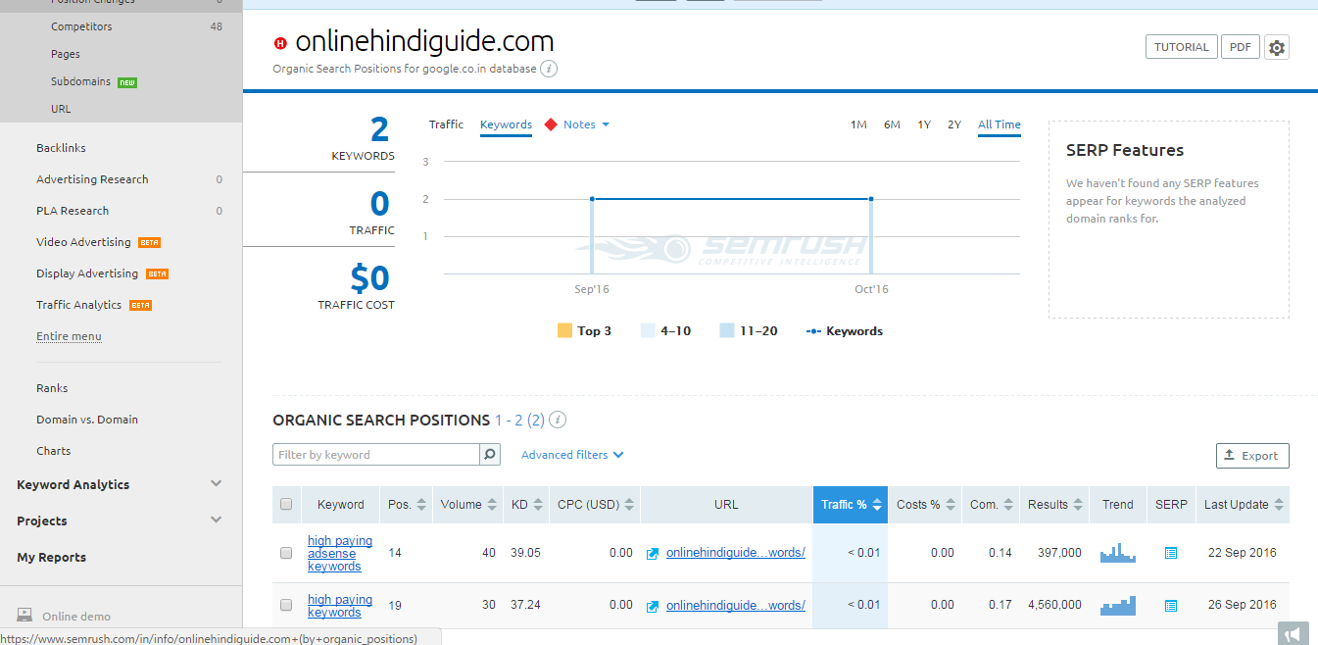This screenshot has width=1318, height=645.
Task: Toggle 11–20 legend series
Action: point(749,331)
